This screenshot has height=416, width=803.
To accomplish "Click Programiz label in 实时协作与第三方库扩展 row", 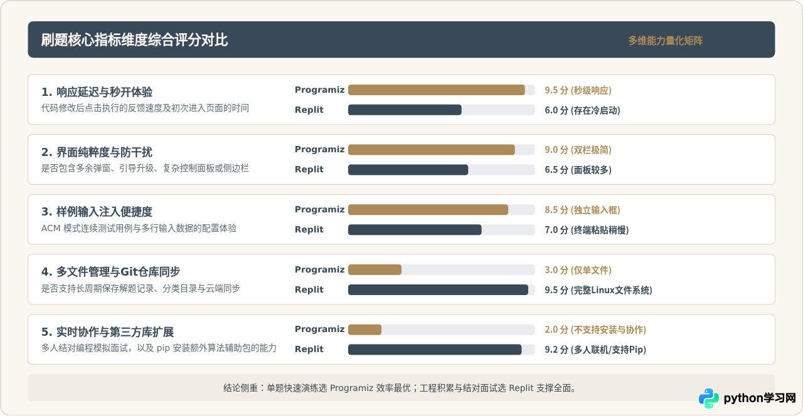I will pos(320,330).
